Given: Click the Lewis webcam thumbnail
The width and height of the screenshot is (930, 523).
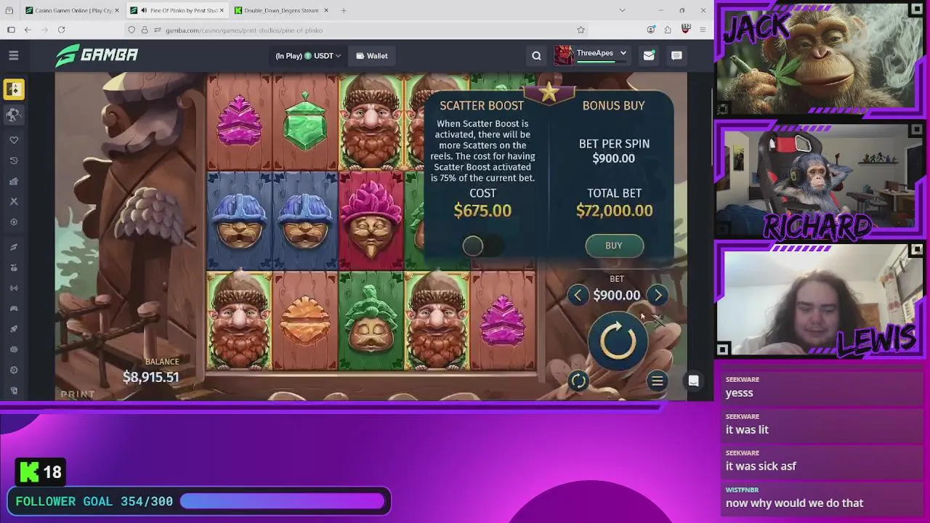Looking at the screenshot, I should (820, 299).
